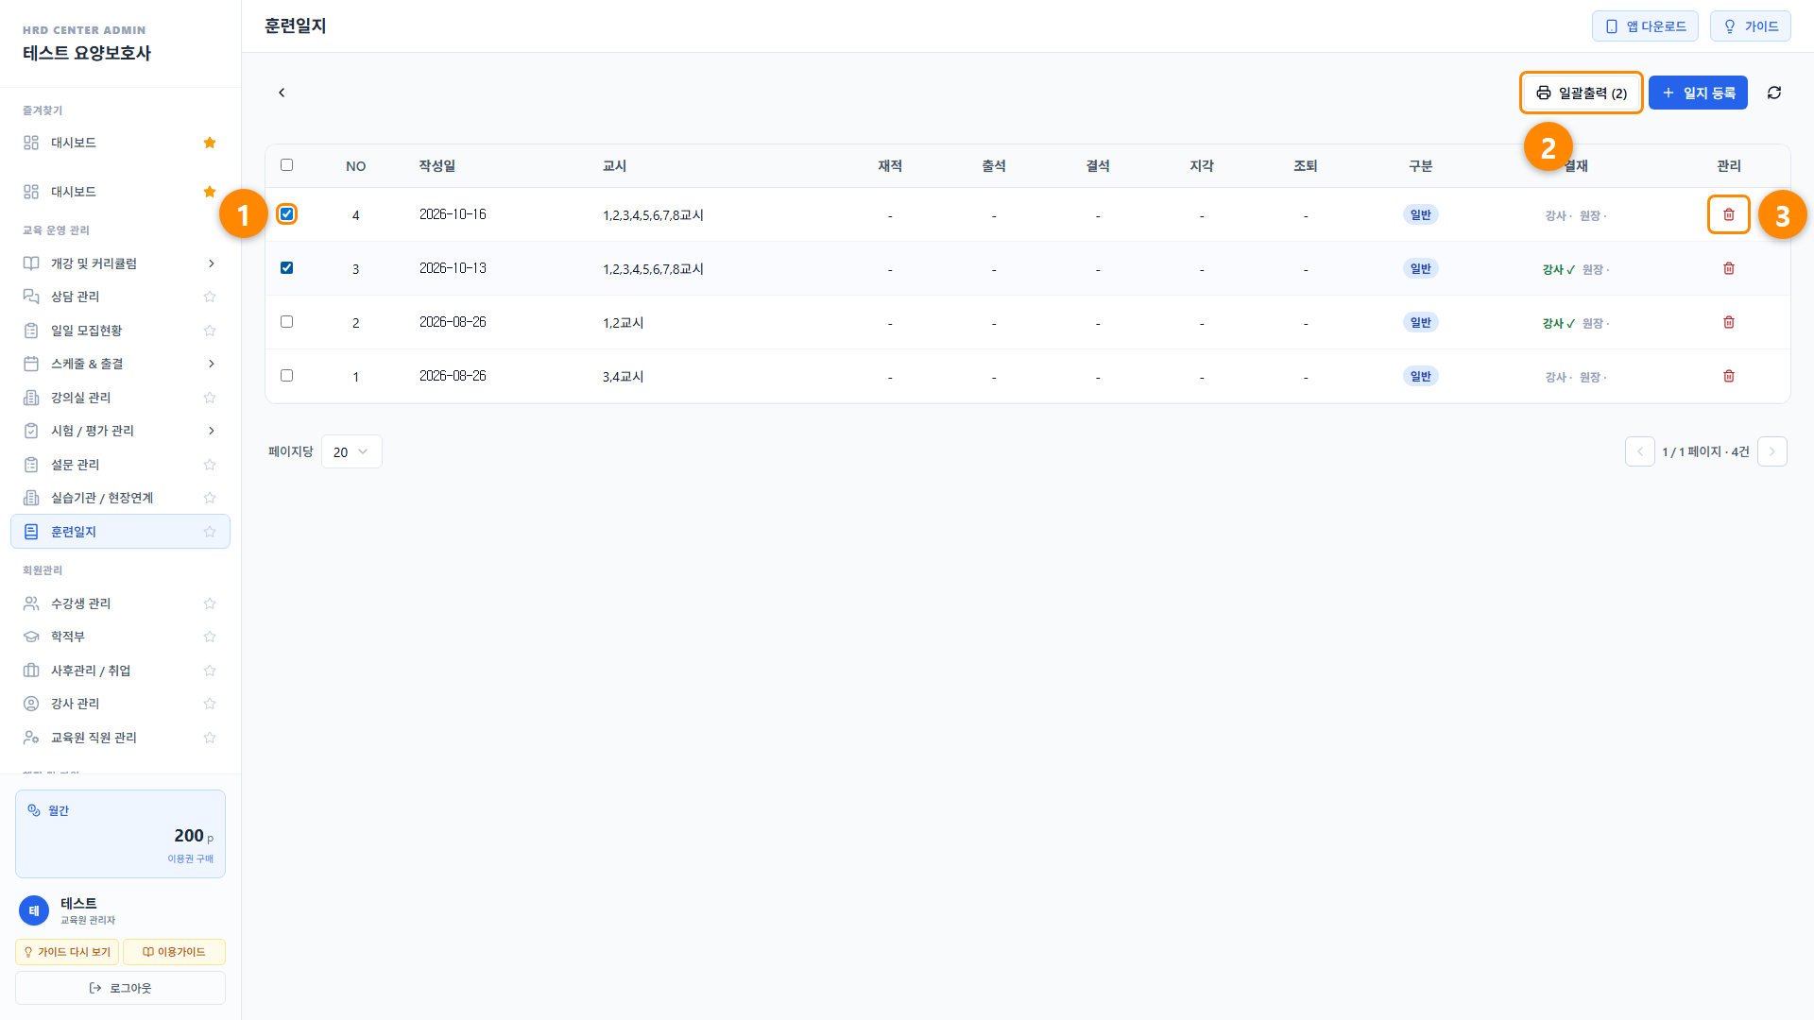1814x1020 pixels.
Task: Refresh the training log list
Action: 1773,93
